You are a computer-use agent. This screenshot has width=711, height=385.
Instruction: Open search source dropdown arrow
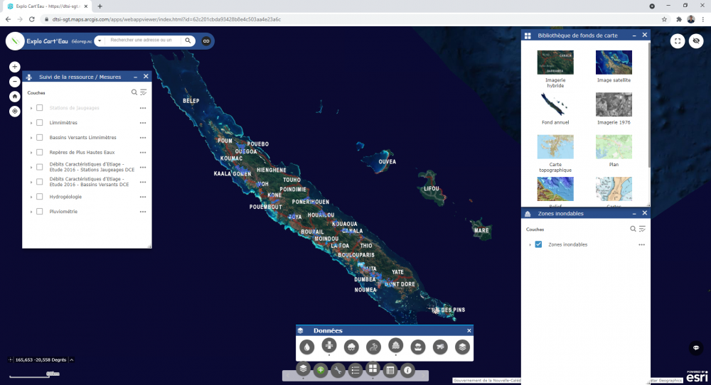pyautogui.click(x=100, y=40)
